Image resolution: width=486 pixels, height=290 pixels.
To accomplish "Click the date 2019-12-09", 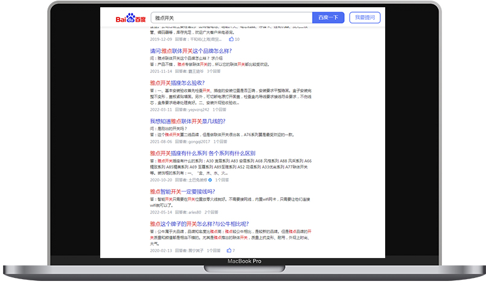I will click(x=161, y=39).
